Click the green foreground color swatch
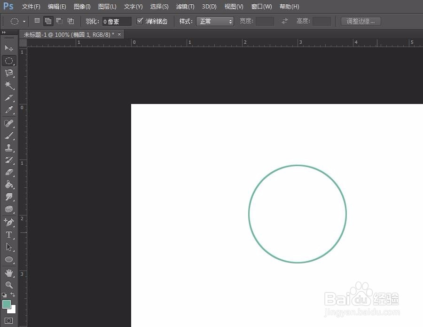Image resolution: width=423 pixels, height=327 pixels. tap(6, 304)
